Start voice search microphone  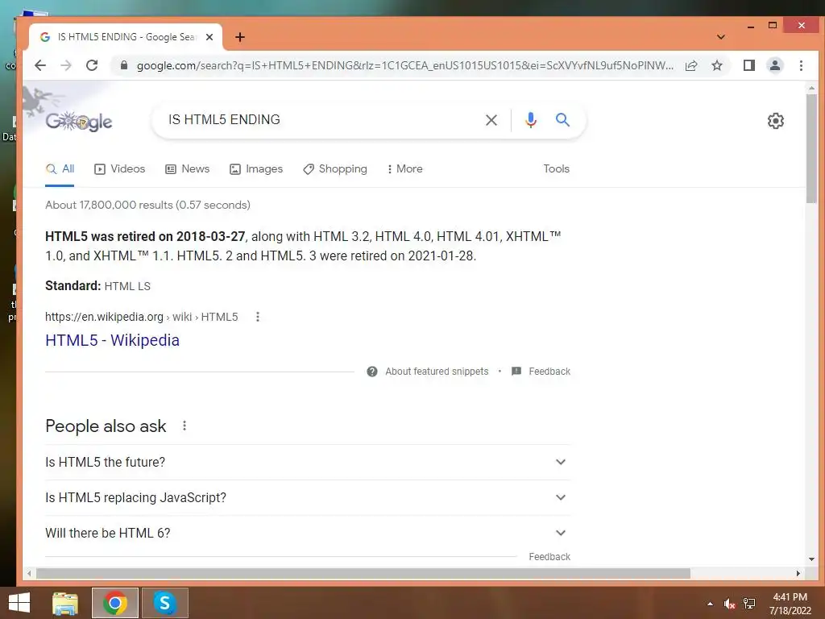coord(531,120)
